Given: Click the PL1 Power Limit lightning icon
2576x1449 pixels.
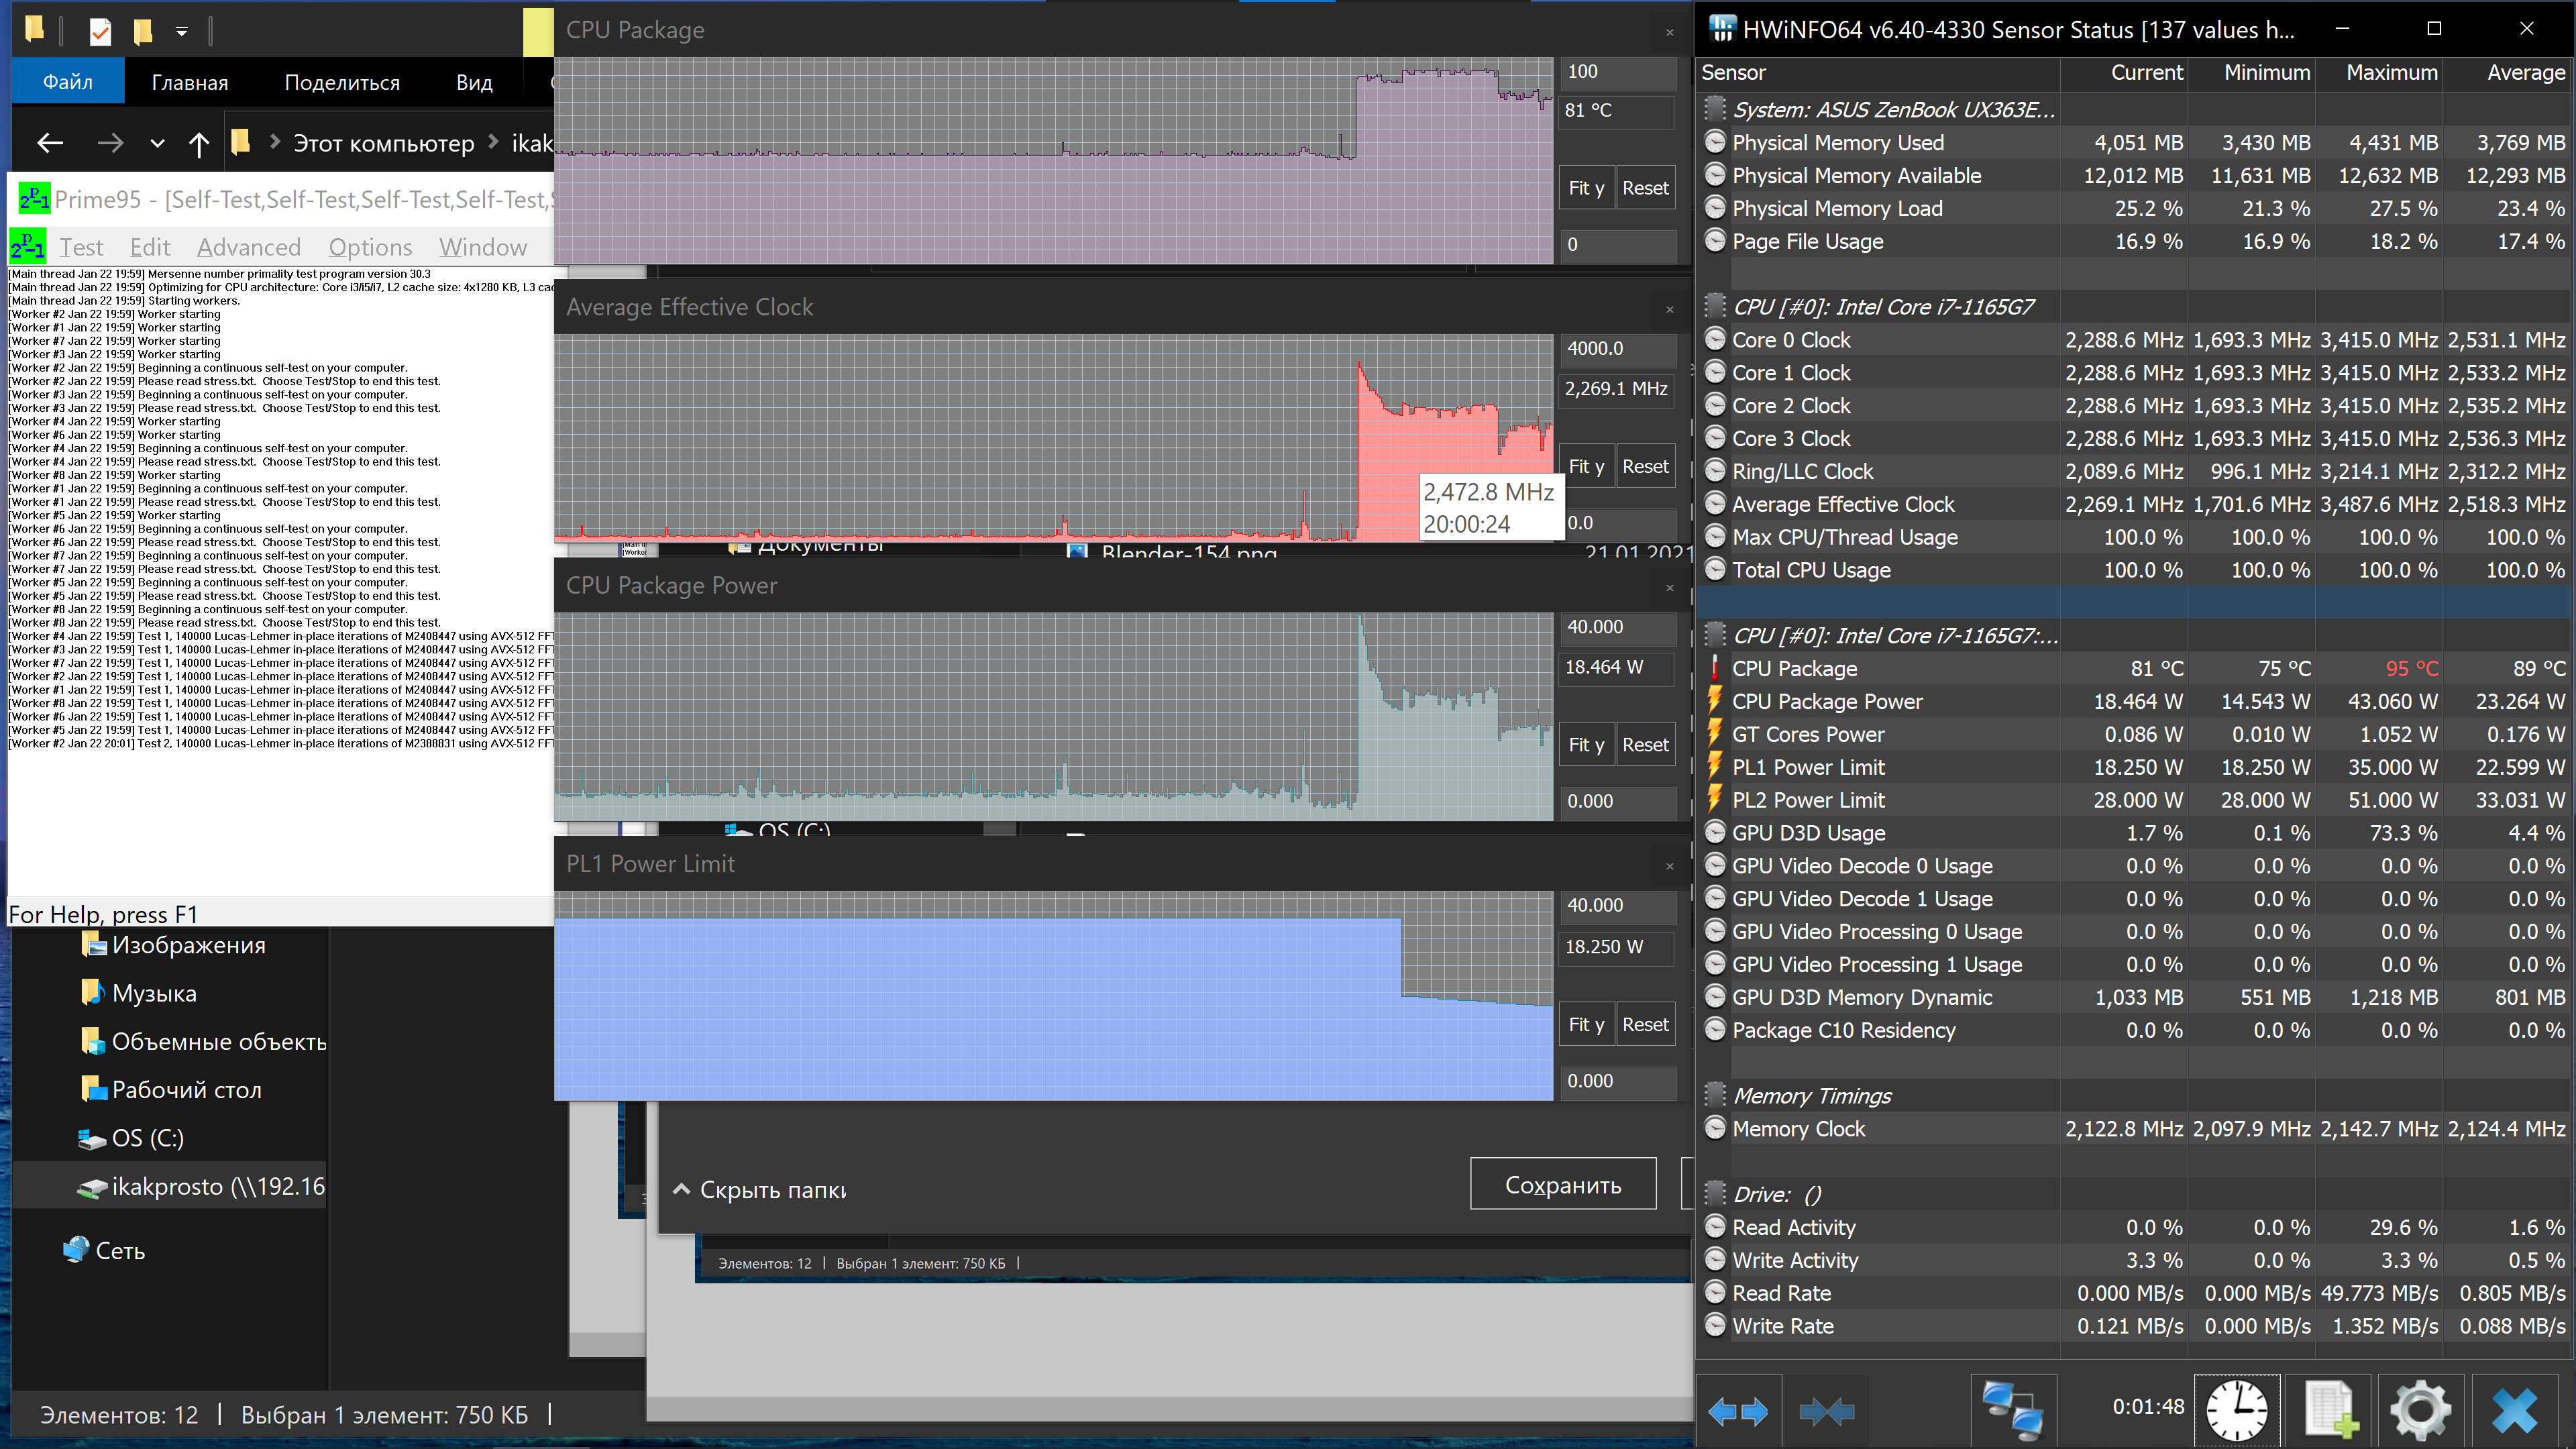Looking at the screenshot, I should 1715,767.
